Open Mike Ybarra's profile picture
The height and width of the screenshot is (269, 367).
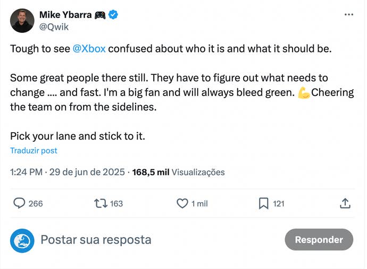point(22,21)
